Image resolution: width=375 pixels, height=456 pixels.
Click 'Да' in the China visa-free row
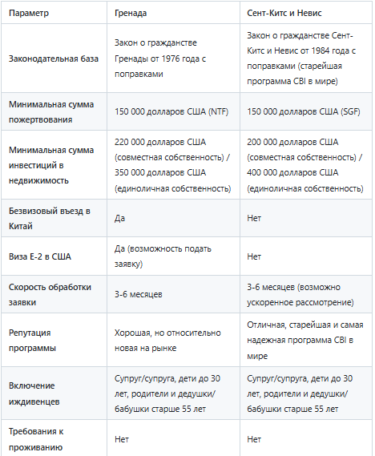pyautogui.click(x=119, y=218)
